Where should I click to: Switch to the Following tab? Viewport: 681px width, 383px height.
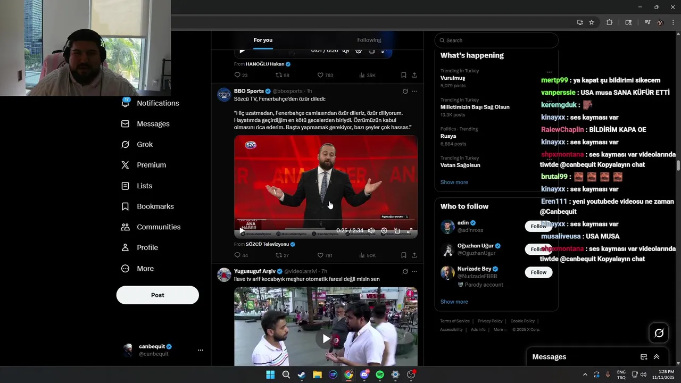(369, 40)
